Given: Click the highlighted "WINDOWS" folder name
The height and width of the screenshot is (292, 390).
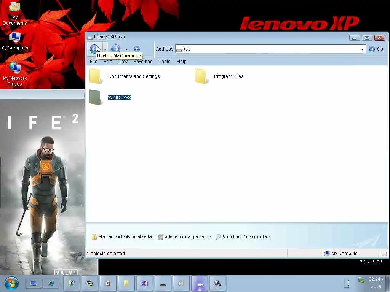Looking at the screenshot, I should tap(119, 98).
